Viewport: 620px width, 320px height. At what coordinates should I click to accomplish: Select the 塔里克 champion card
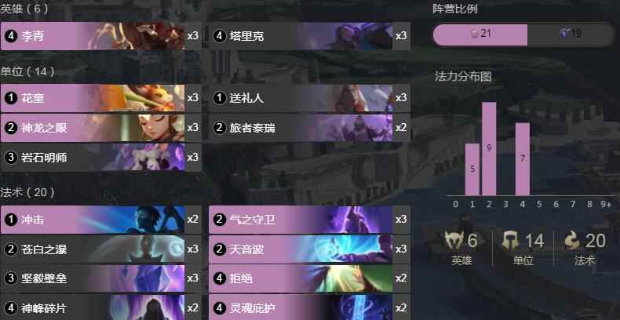309,36
